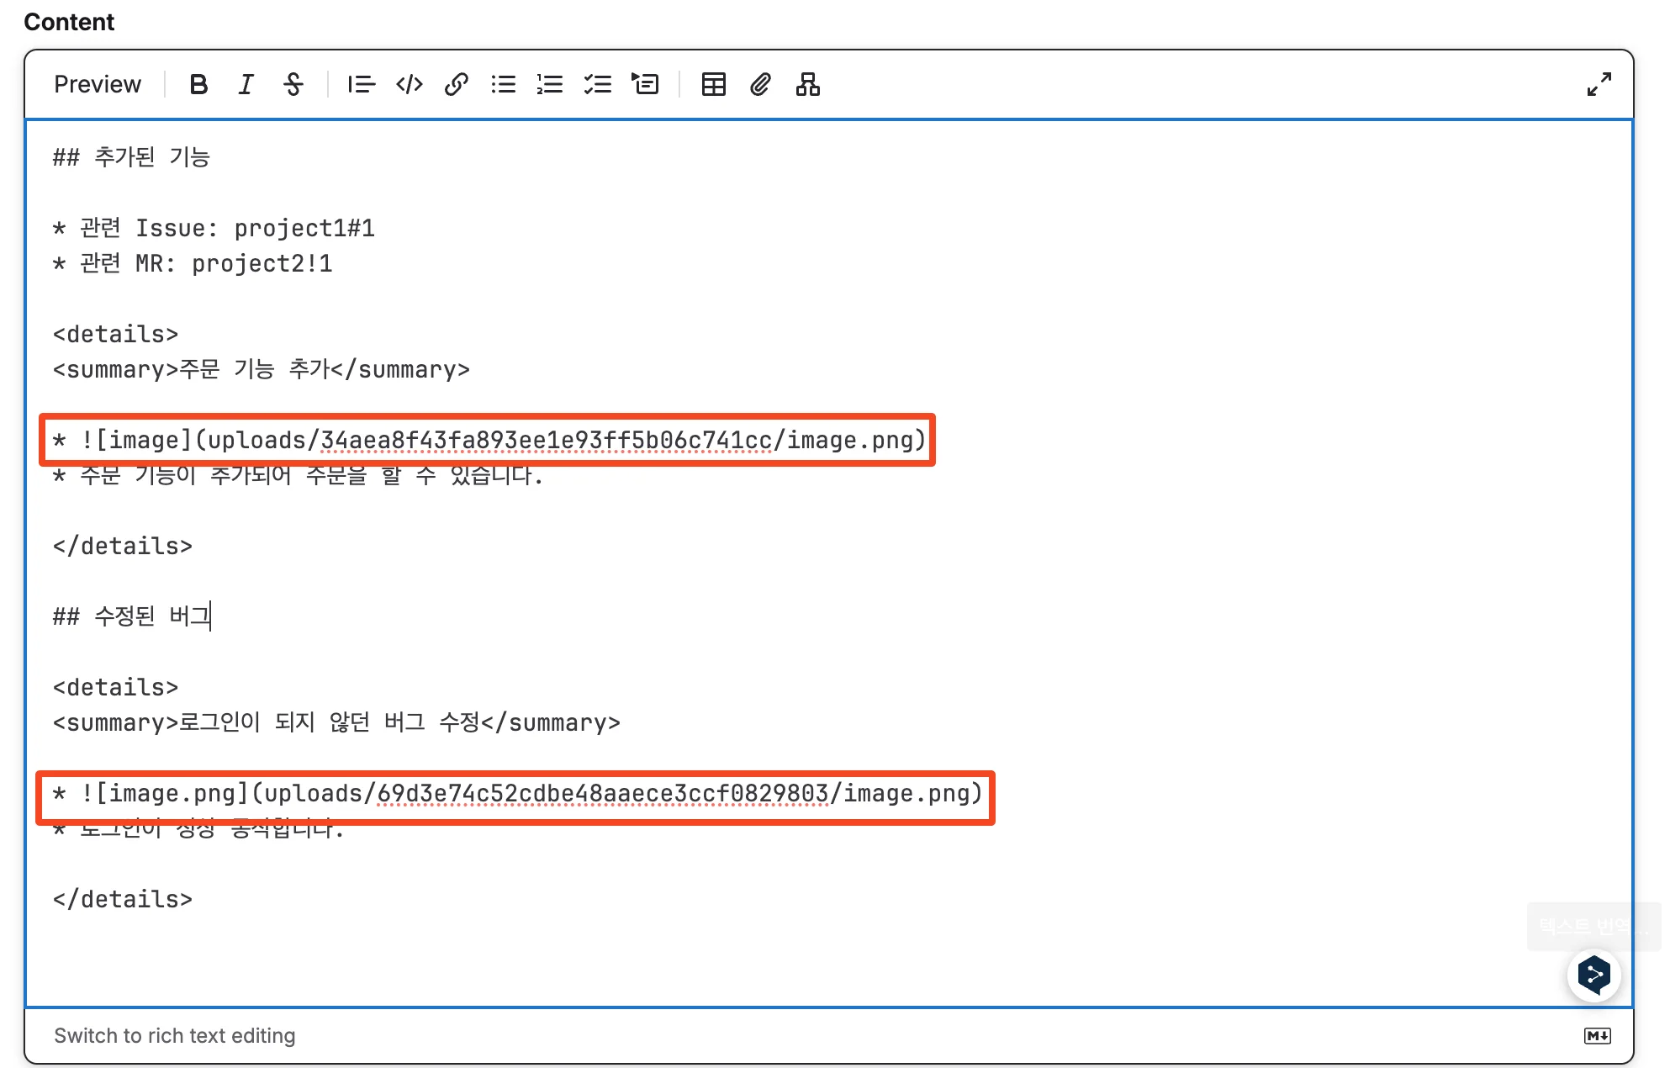Add a bullet list
The width and height of the screenshot is (1670, 1068).
coord(504,84)
